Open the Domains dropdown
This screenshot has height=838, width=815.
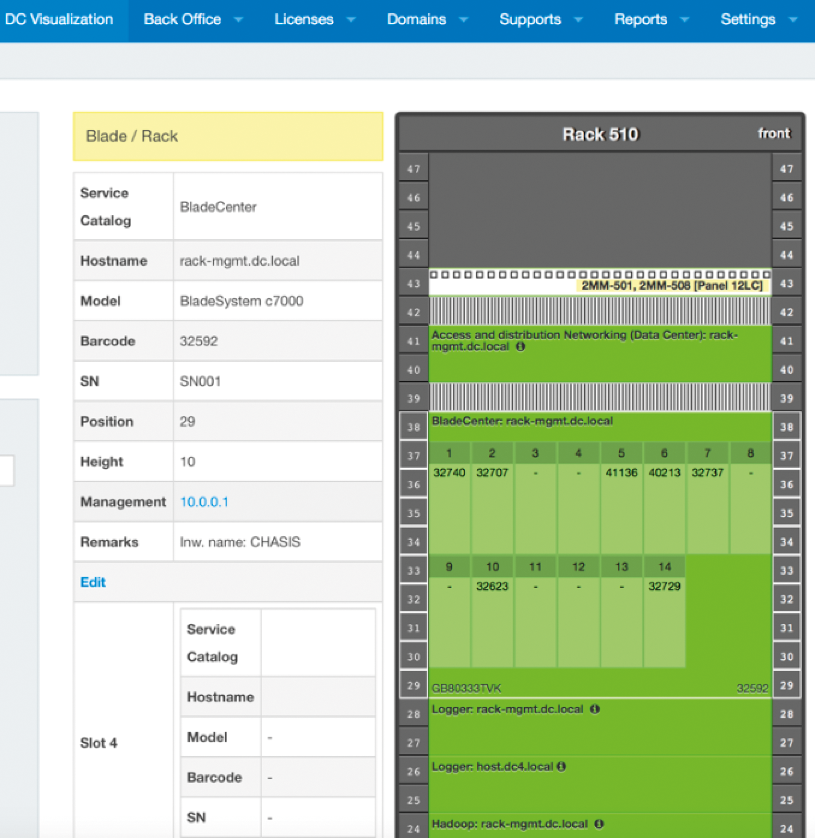(x=417, y=19)
